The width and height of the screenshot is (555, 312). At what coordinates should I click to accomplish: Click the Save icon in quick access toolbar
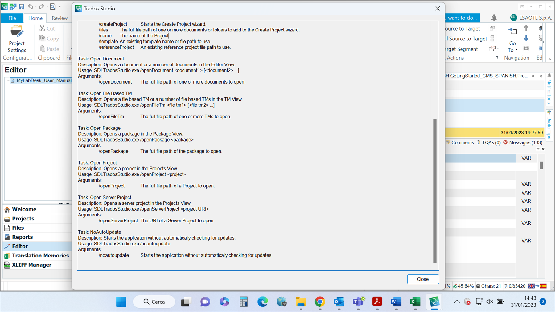(22, 6)
